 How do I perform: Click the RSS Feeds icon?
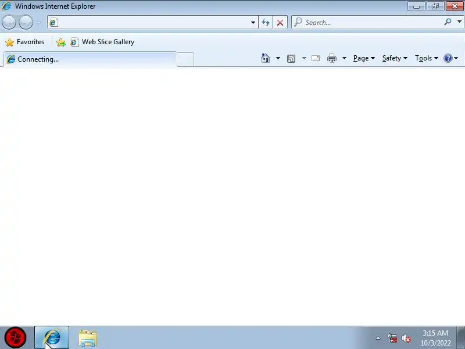(291, 59)
